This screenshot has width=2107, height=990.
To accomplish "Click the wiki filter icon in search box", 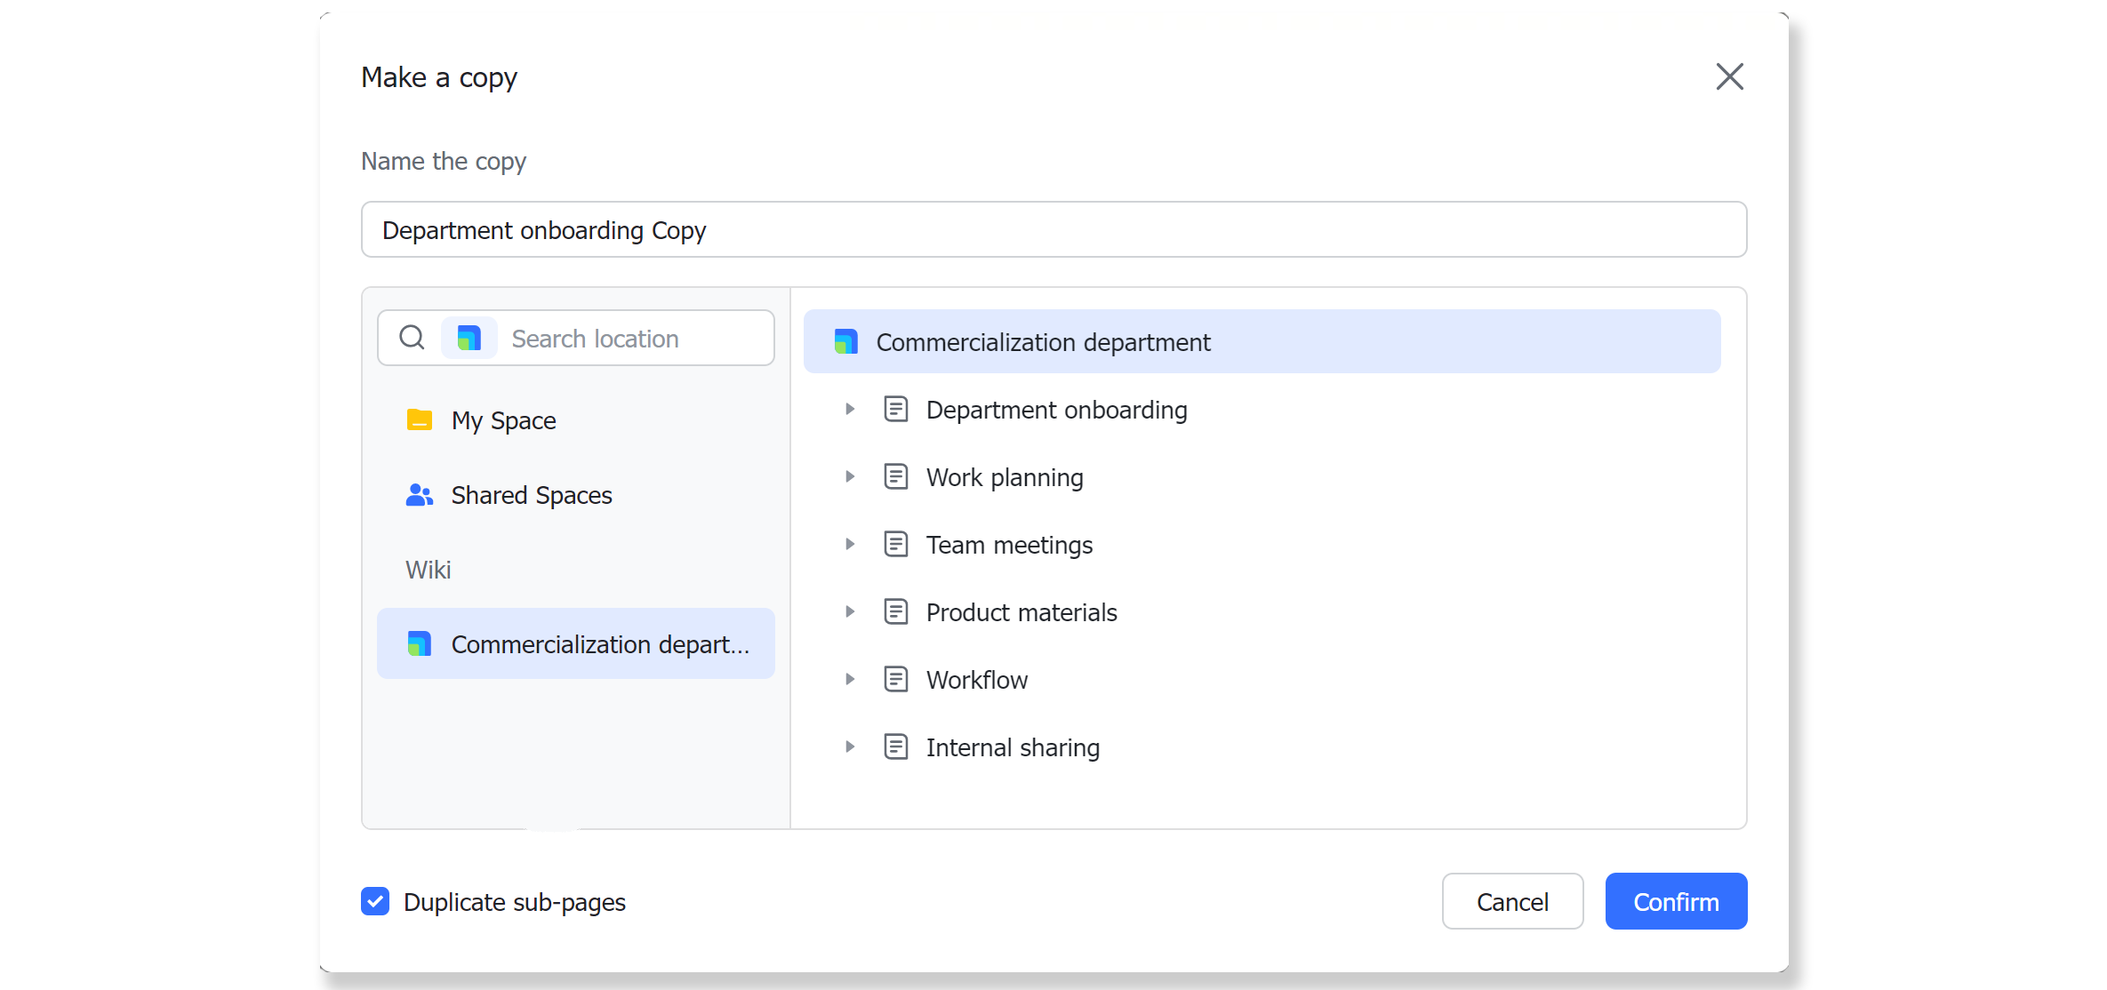I will tap(469, 338).
